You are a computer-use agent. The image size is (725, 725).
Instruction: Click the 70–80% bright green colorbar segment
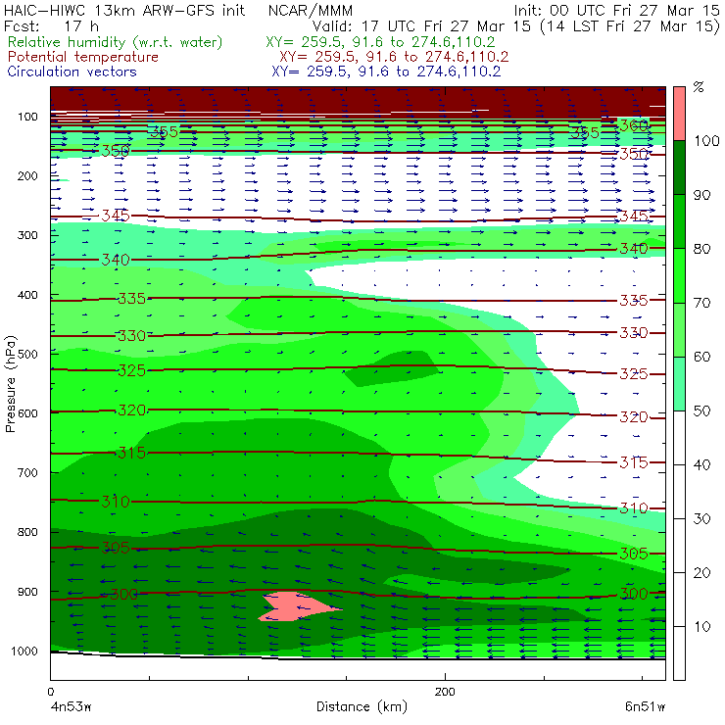point(679,275)
